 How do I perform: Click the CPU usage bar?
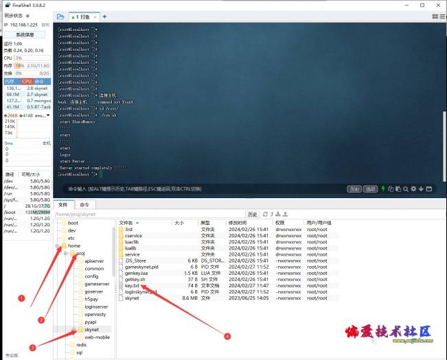pyautogui.click(x=32, y=58)
